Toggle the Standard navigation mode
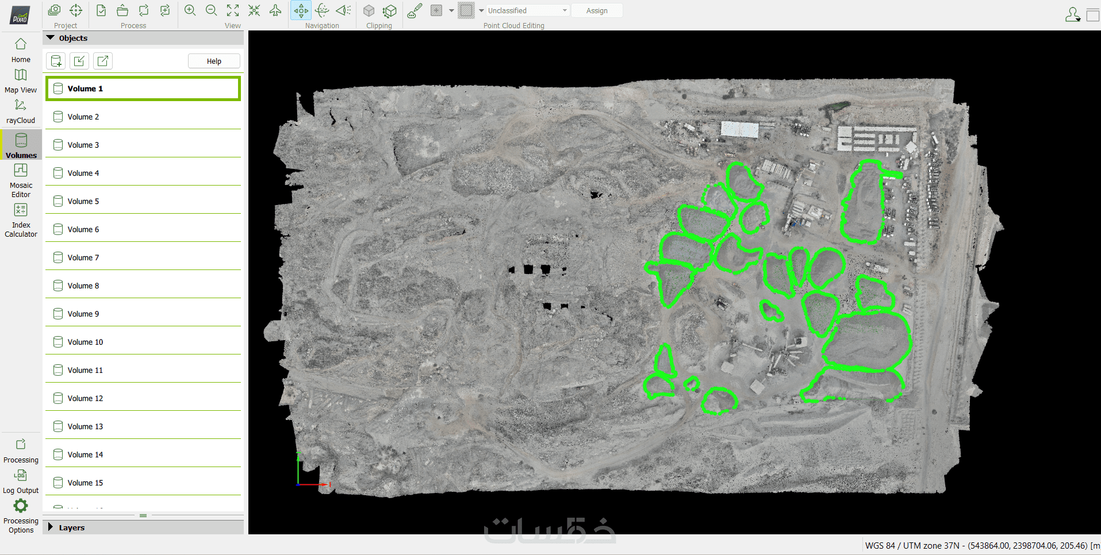 coord(301,10)
